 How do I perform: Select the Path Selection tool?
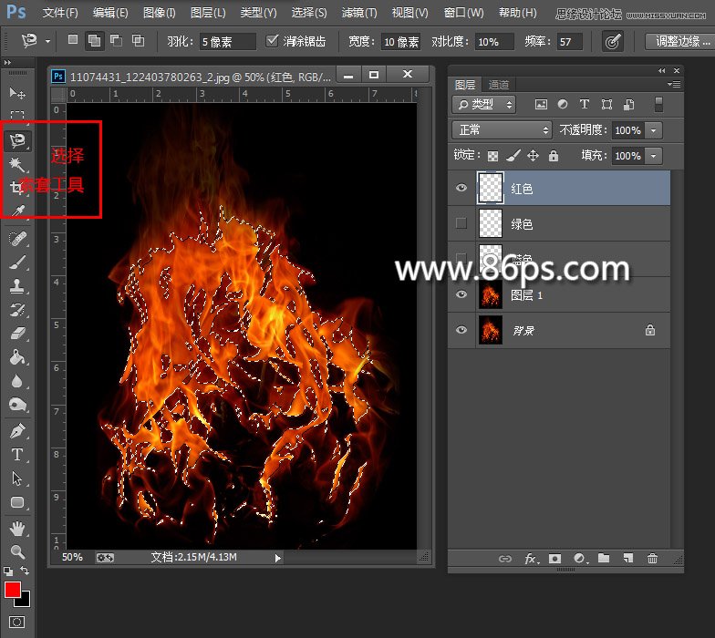click(17, 478)
